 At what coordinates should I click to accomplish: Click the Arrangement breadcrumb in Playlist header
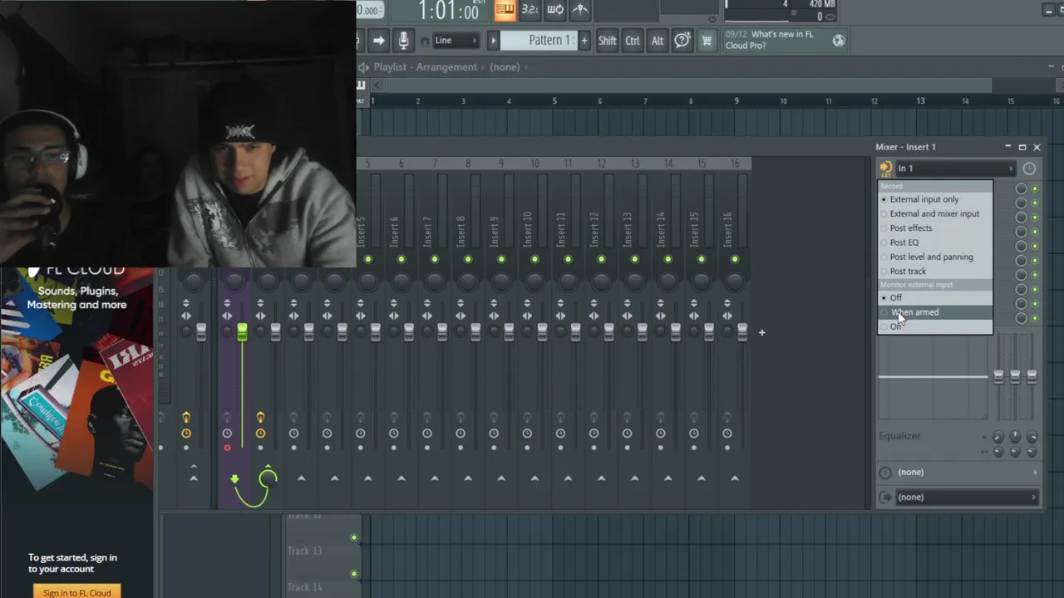[x=446, y=67]
